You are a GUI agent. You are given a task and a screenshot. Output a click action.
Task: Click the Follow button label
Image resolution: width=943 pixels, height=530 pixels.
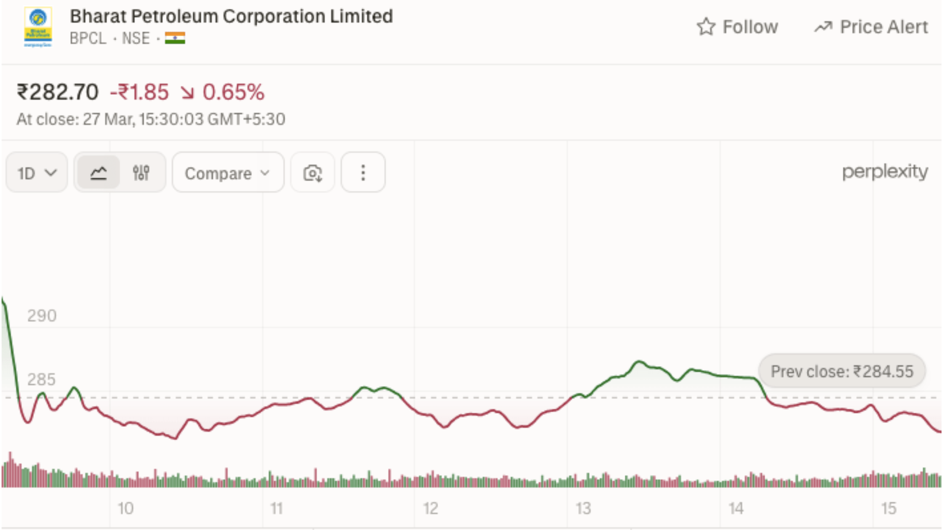point(750,27)
